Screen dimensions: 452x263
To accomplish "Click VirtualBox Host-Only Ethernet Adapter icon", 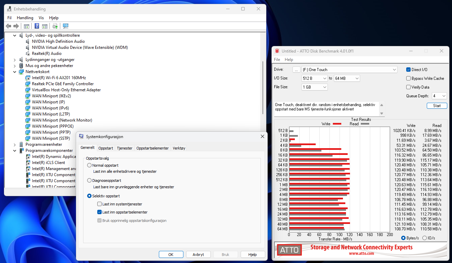I will [x=28, y=90].
